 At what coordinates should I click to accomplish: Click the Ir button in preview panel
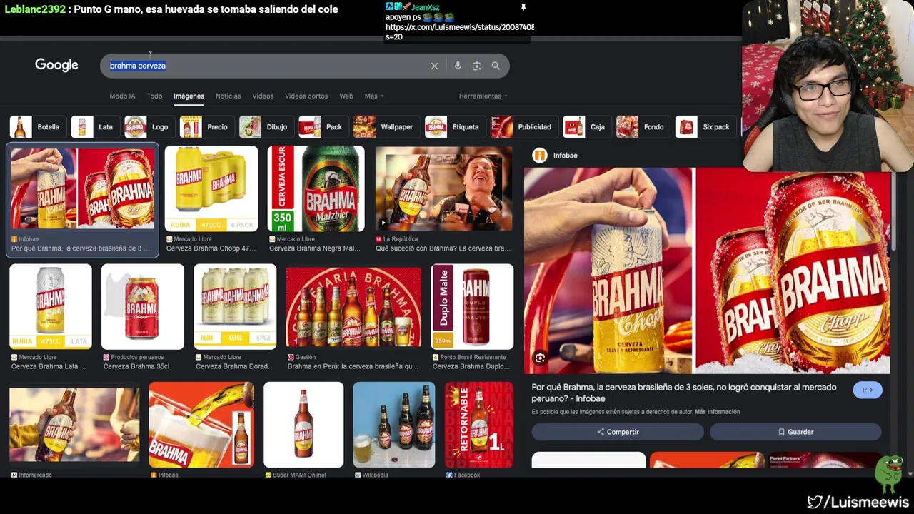click(x=868, y=390)
